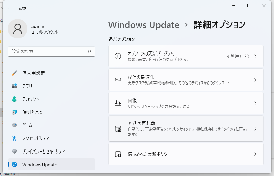Image resolution: width=274 pixels, height=176 pixels.
Task: Click the ゲーム controller icon
Action: [x=14, y=125]
